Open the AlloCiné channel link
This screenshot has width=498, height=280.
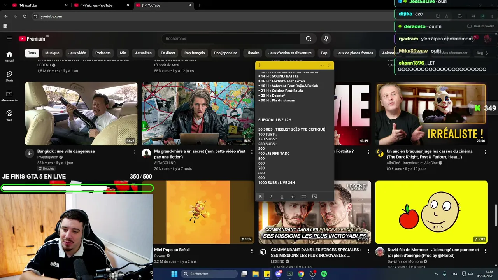412,163
